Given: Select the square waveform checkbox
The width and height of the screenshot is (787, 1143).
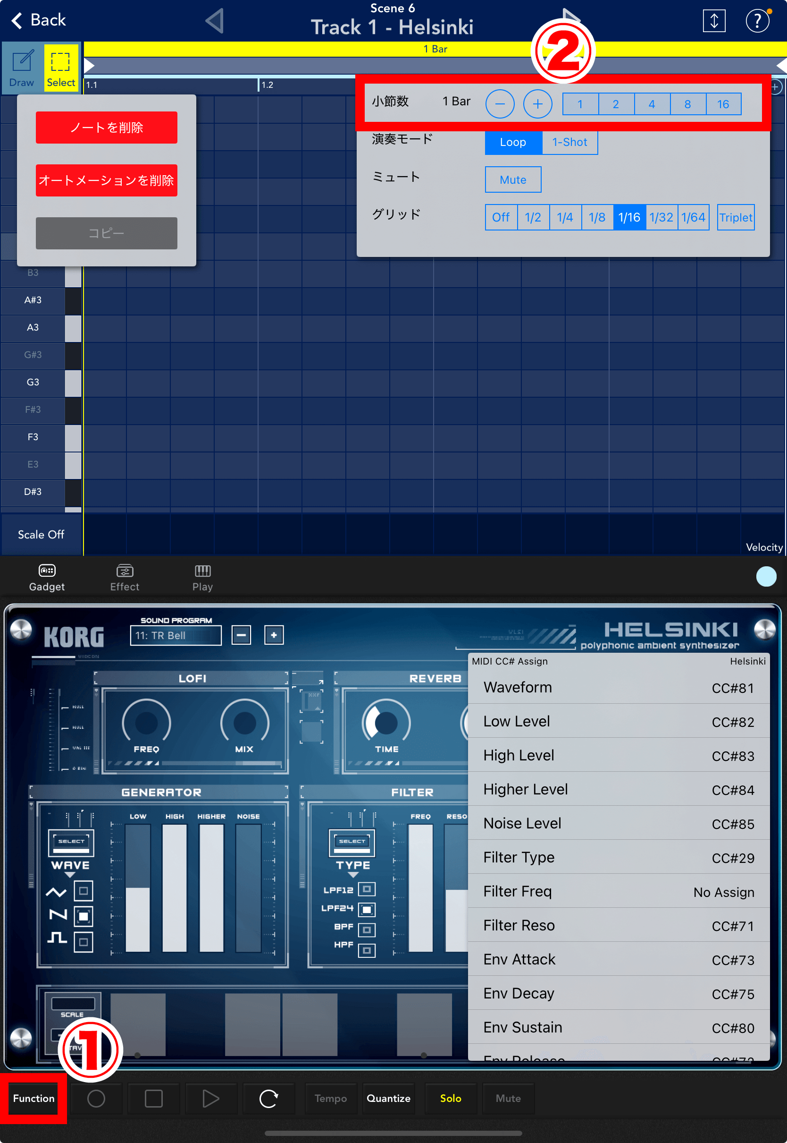Looking at the screenshot, I should click(x=84, y=942).
